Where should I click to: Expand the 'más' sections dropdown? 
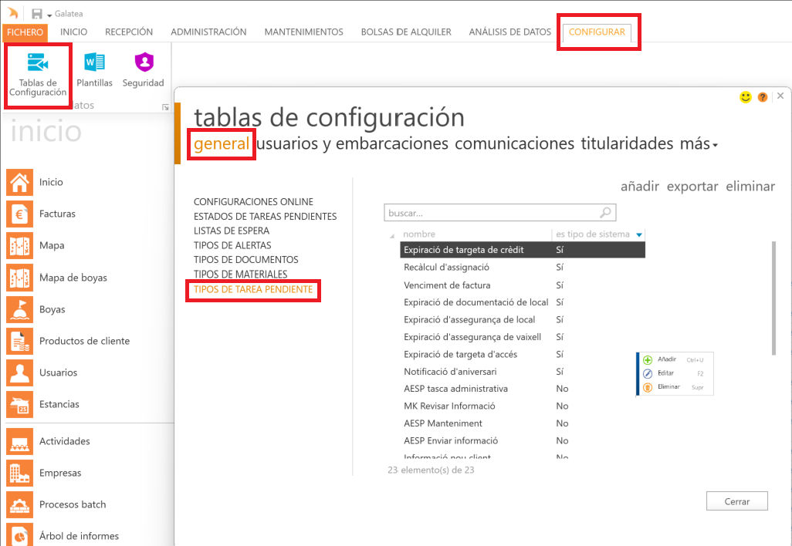pos(716,146)
